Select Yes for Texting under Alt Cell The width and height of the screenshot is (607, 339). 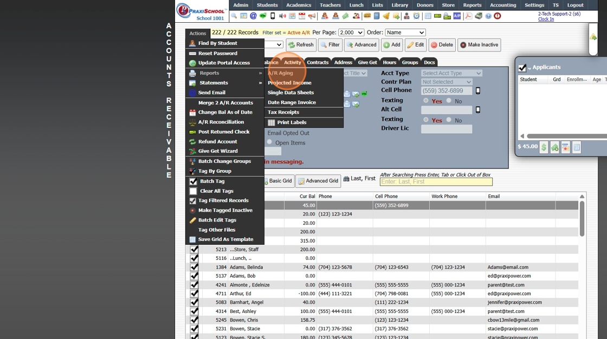(426, 120)
